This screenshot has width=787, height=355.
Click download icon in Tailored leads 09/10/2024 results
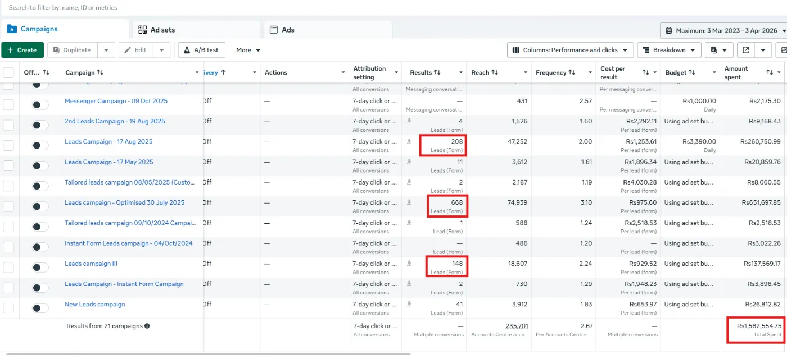[409, 223]
